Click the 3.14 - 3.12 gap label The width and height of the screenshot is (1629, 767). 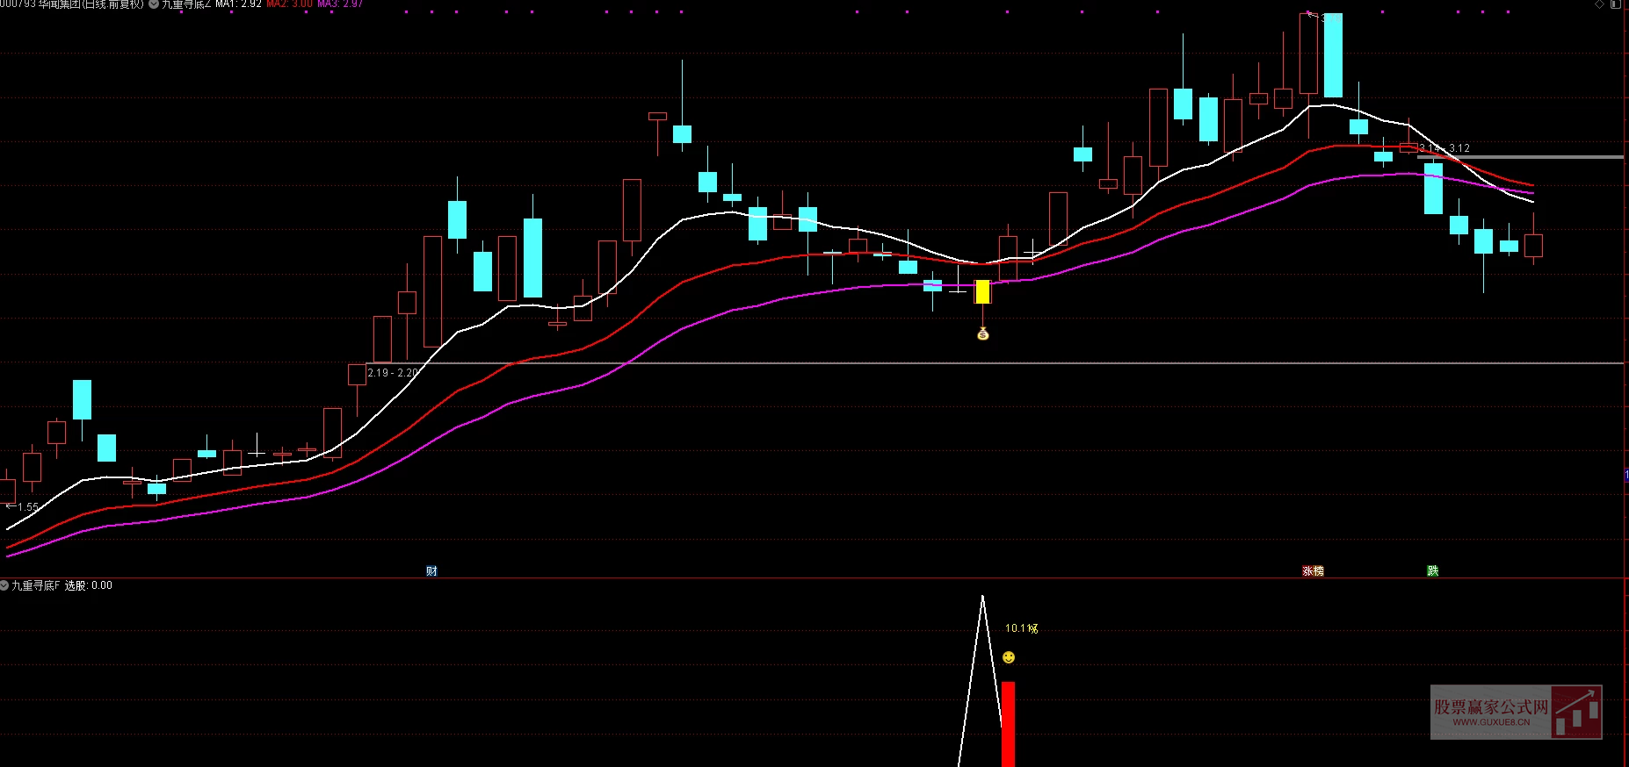point(1444,148)
